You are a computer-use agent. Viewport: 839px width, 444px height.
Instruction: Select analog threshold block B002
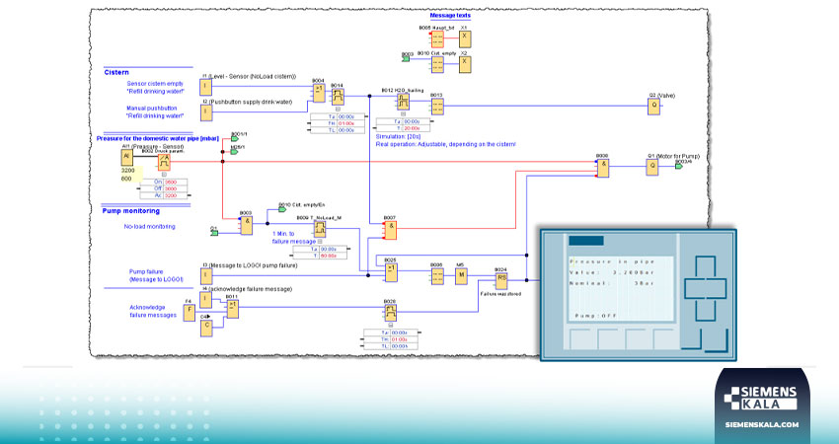pos(164,162)
